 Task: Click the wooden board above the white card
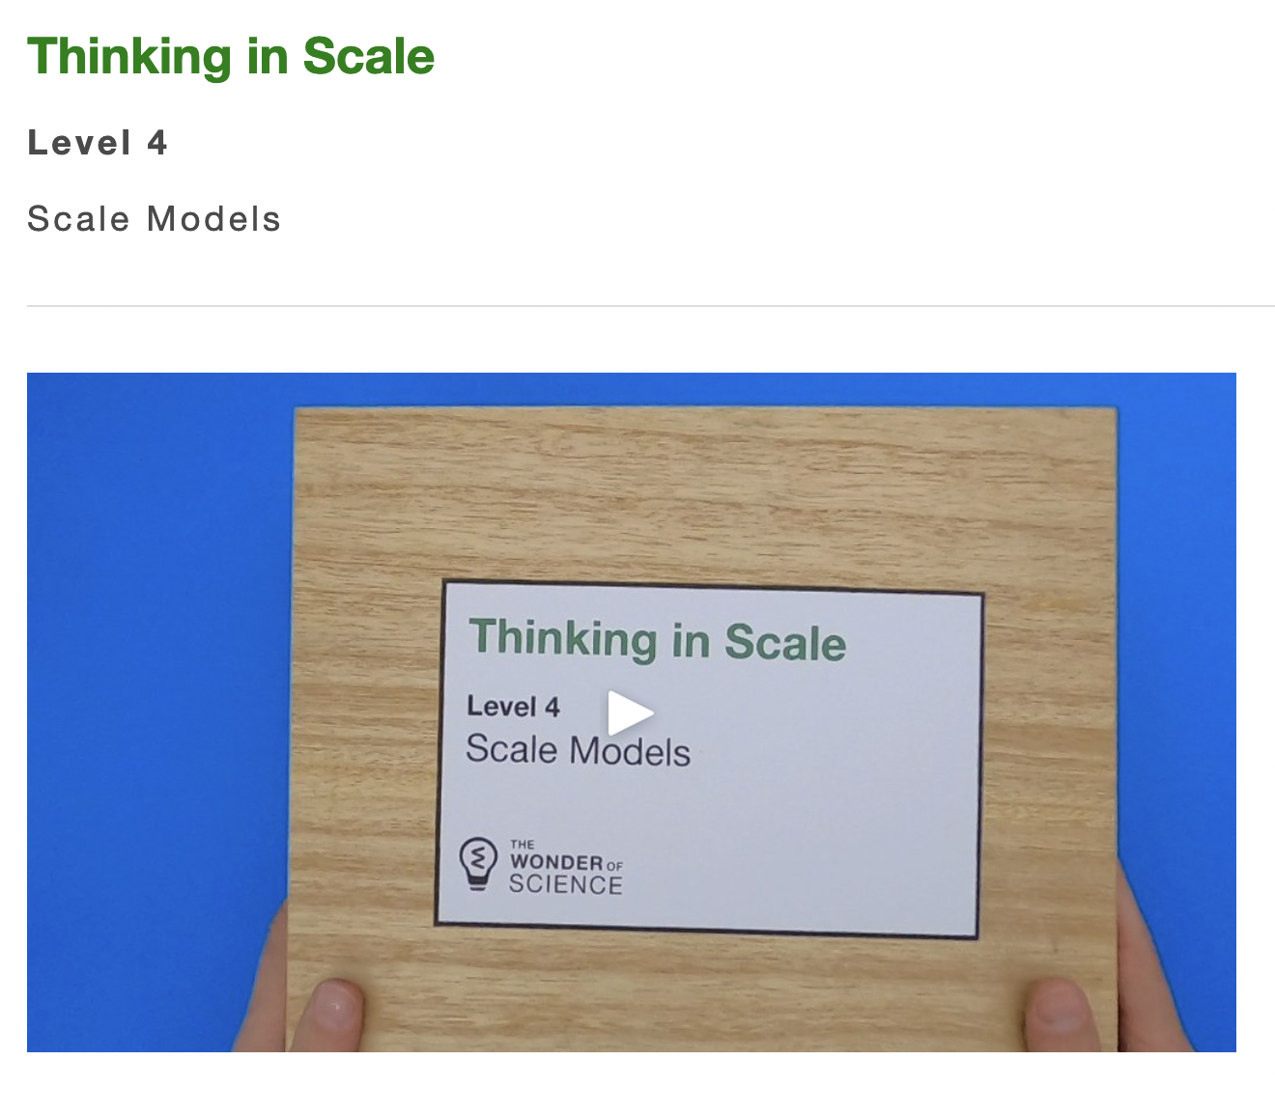705,494
